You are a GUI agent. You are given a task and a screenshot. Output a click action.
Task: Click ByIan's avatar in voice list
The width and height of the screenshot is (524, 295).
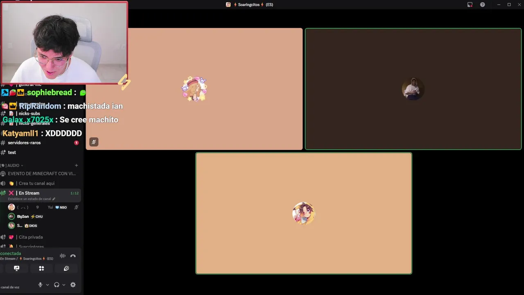(11, 216)
